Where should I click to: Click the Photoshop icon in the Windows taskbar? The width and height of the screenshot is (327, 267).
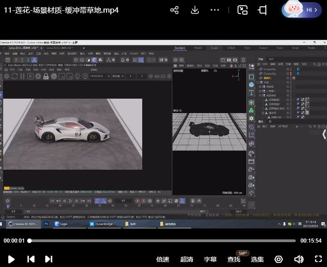(x=47, y=224)
